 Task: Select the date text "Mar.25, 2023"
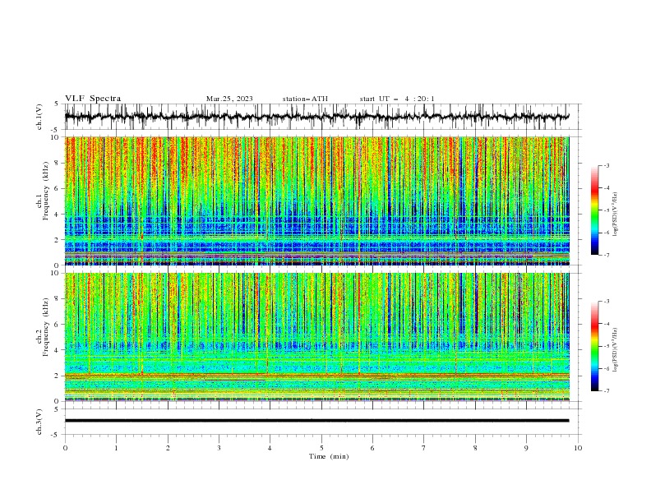pos(229,99)
